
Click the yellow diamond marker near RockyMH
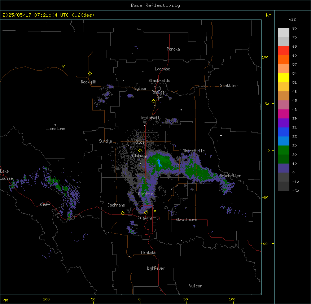click(x=90, y=73)
